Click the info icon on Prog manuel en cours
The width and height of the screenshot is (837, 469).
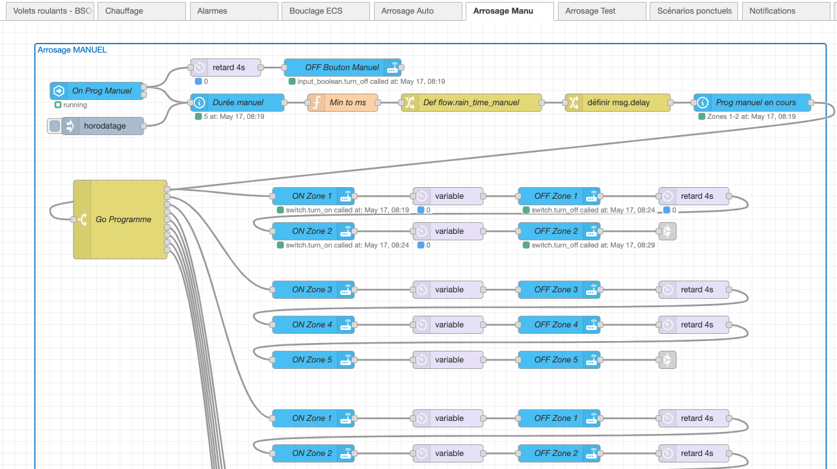(x=702, y=103)
